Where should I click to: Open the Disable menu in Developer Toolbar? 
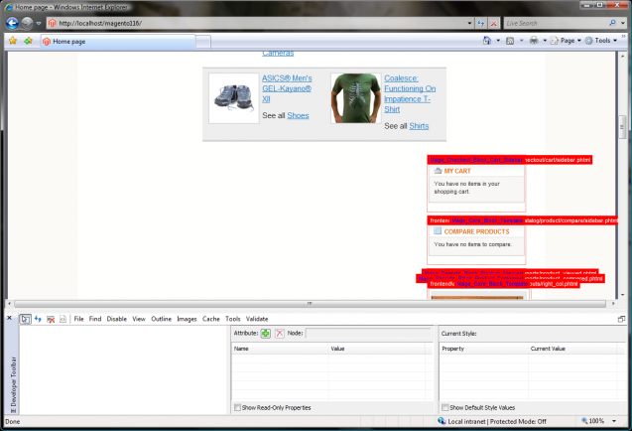116,319
